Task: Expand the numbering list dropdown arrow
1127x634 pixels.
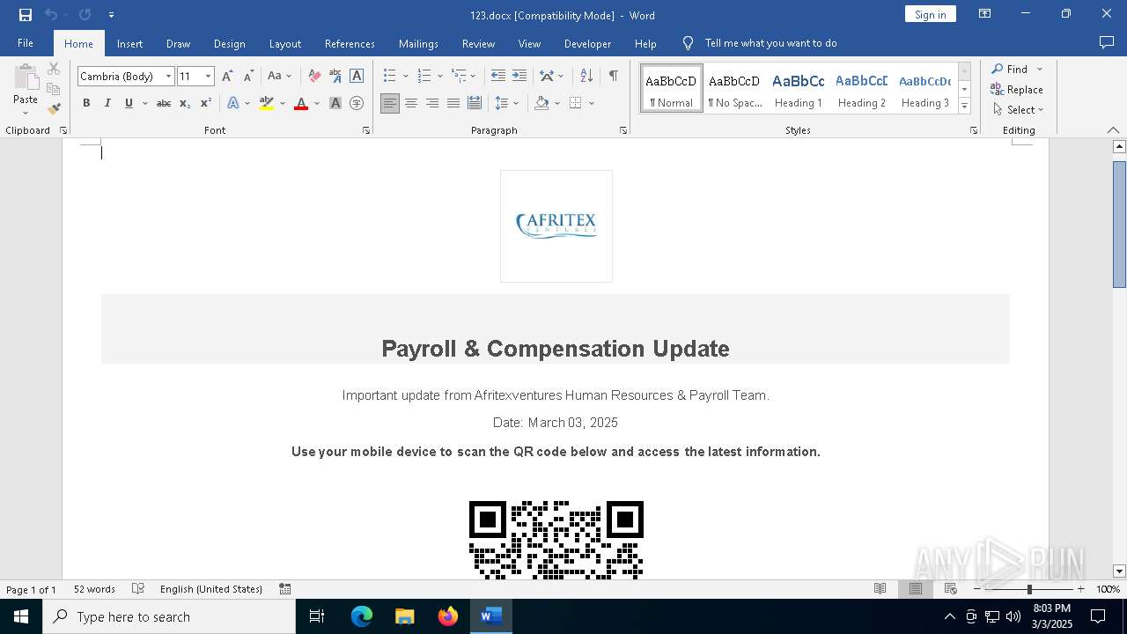Action: 439,77
